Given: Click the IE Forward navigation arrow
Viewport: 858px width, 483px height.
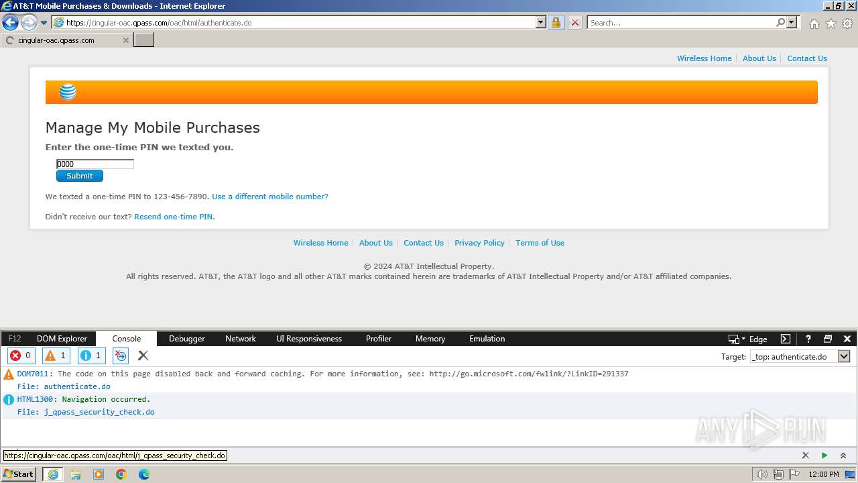Looking at the screenshot, I should tap(29, 23).
